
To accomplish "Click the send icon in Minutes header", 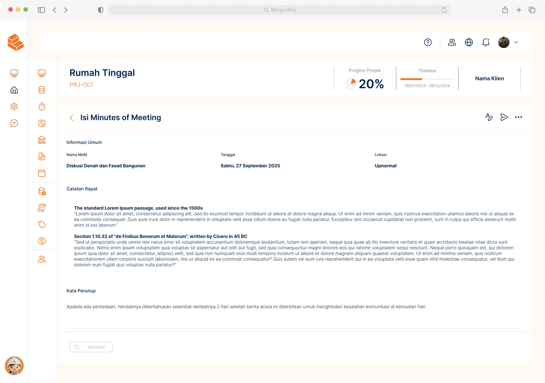I will 504,117.
